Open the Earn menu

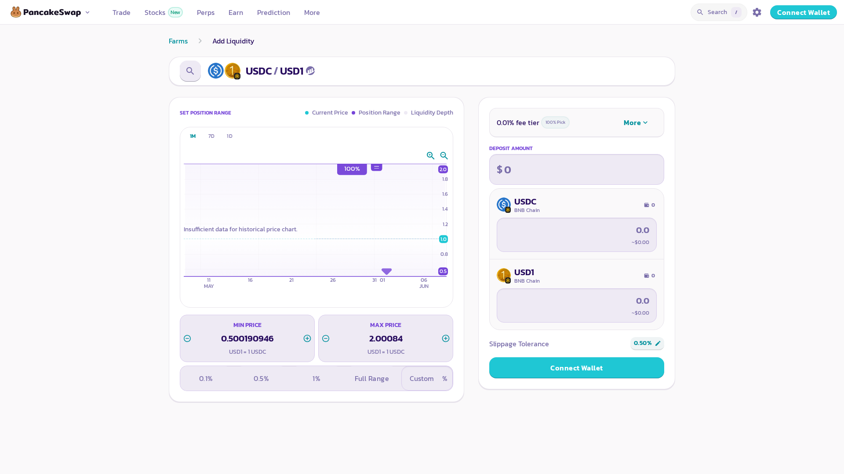pos(236,12)
